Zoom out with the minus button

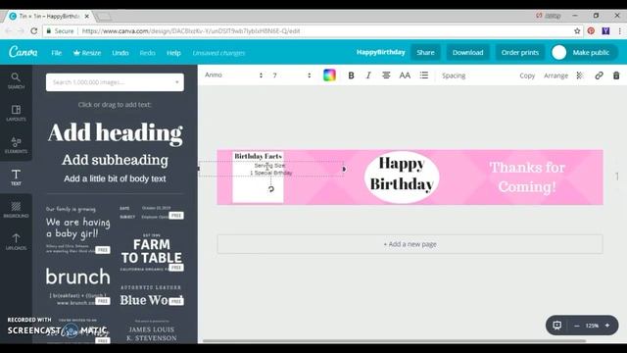pos(577,326)
